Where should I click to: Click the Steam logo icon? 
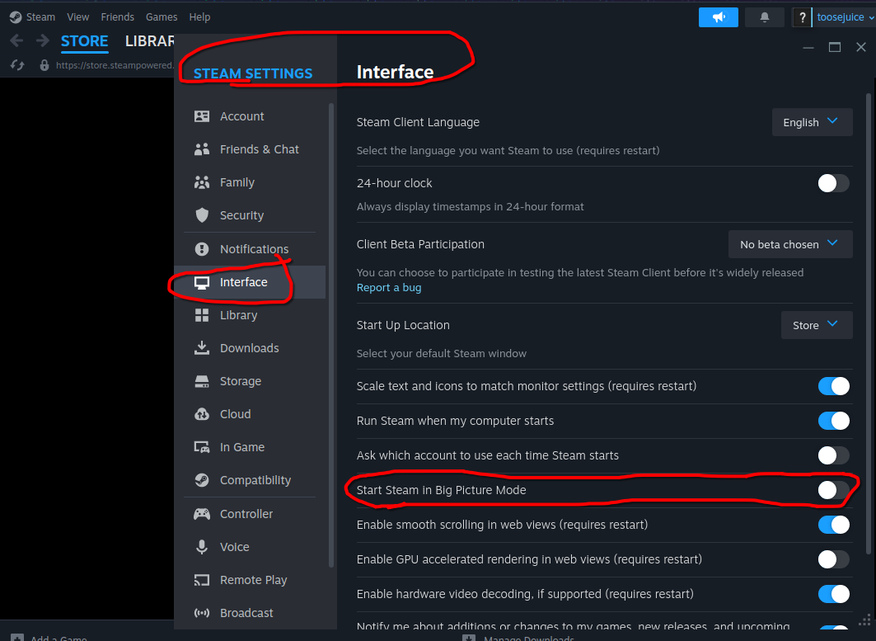[x=16, y=17]
